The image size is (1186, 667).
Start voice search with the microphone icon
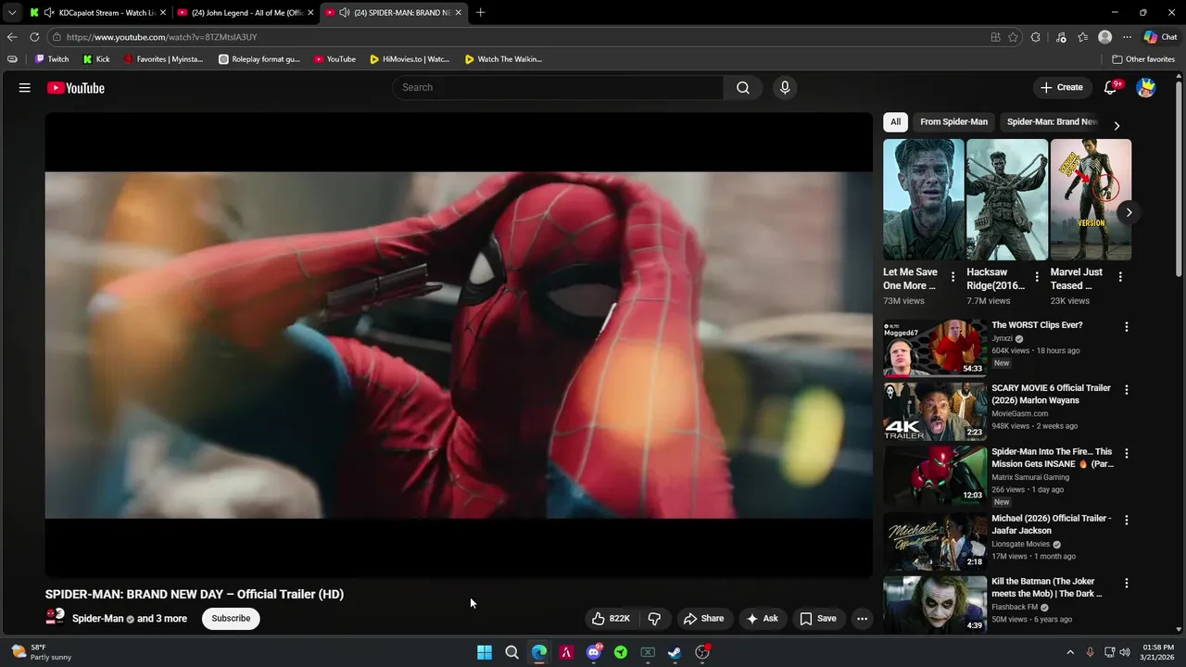pos(785,87)
